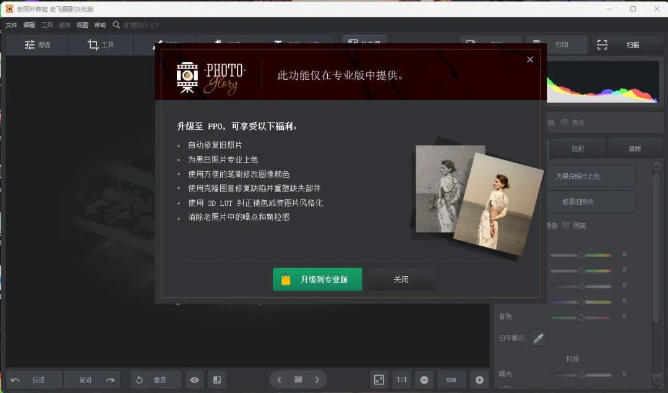Open the 文件 menu
The image size is (668, 393).
(x=12, y=25)
